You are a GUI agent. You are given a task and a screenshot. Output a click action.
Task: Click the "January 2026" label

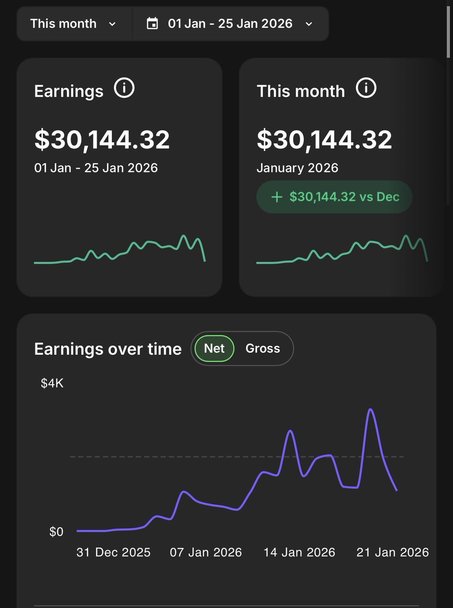pyautogui.click(x=297, y=168)
